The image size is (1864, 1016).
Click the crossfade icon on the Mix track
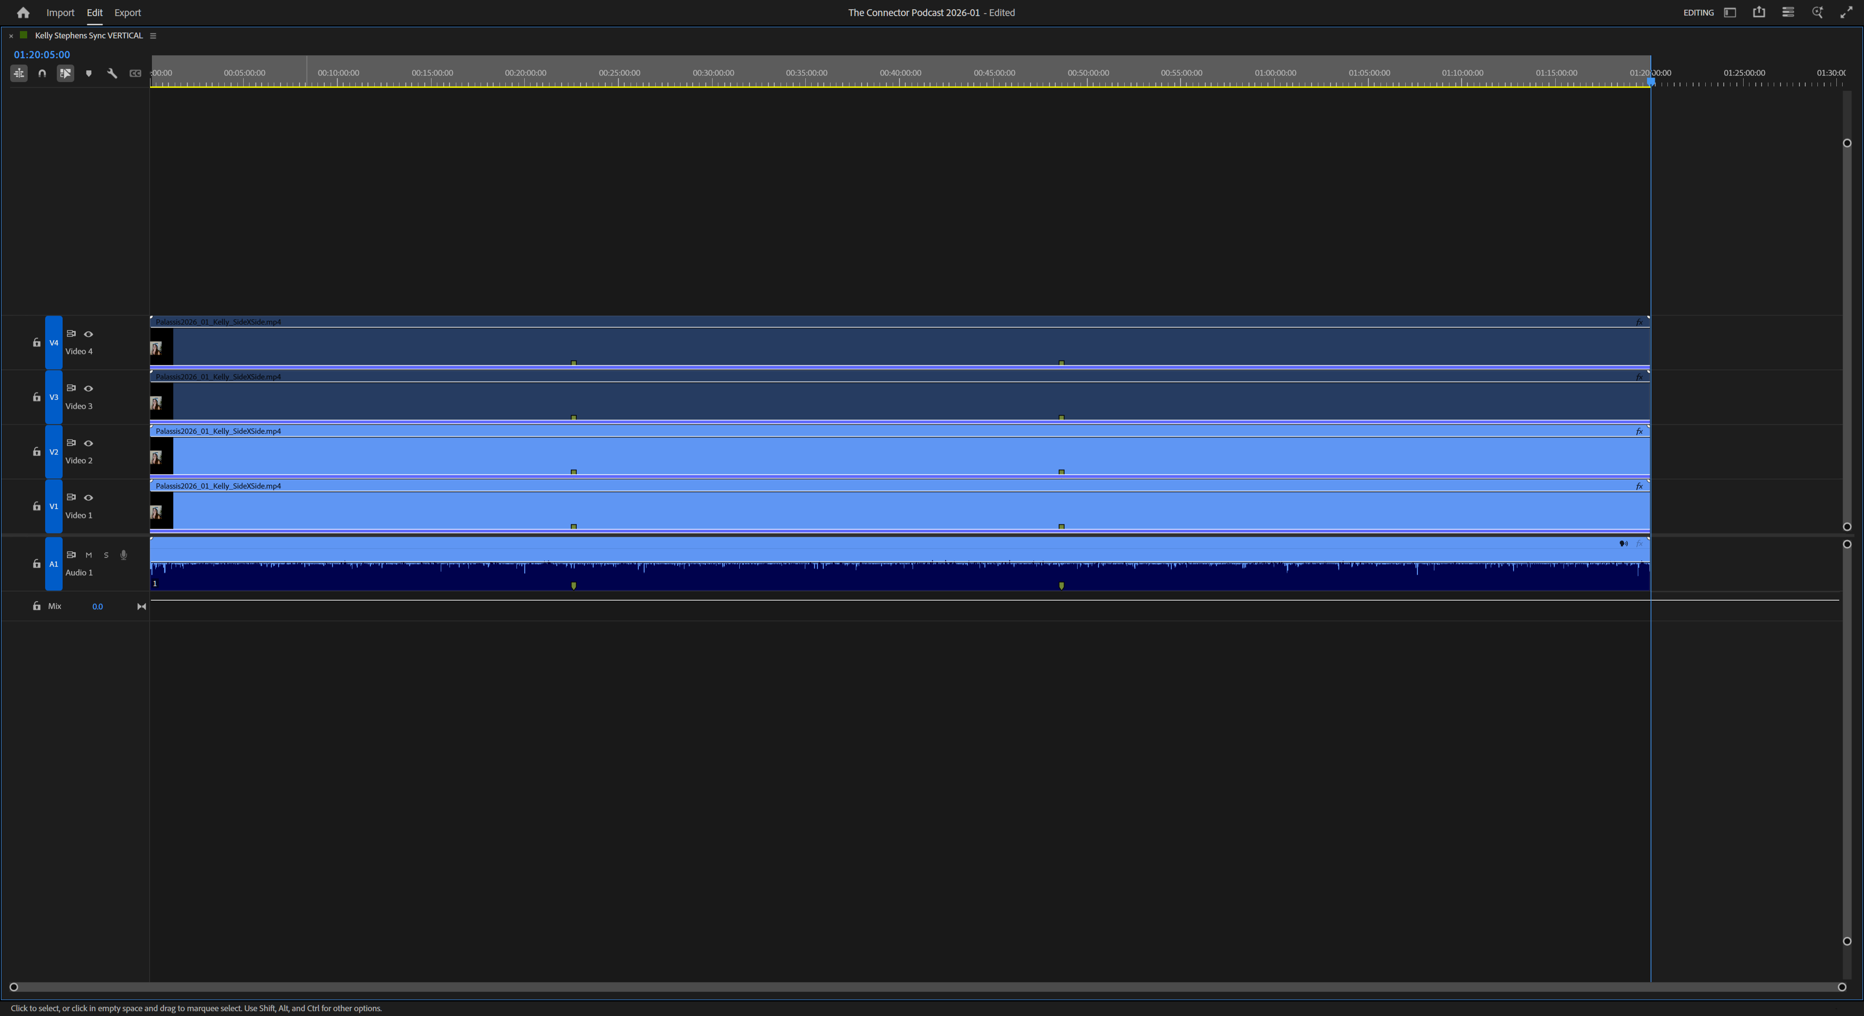(141, 606)
